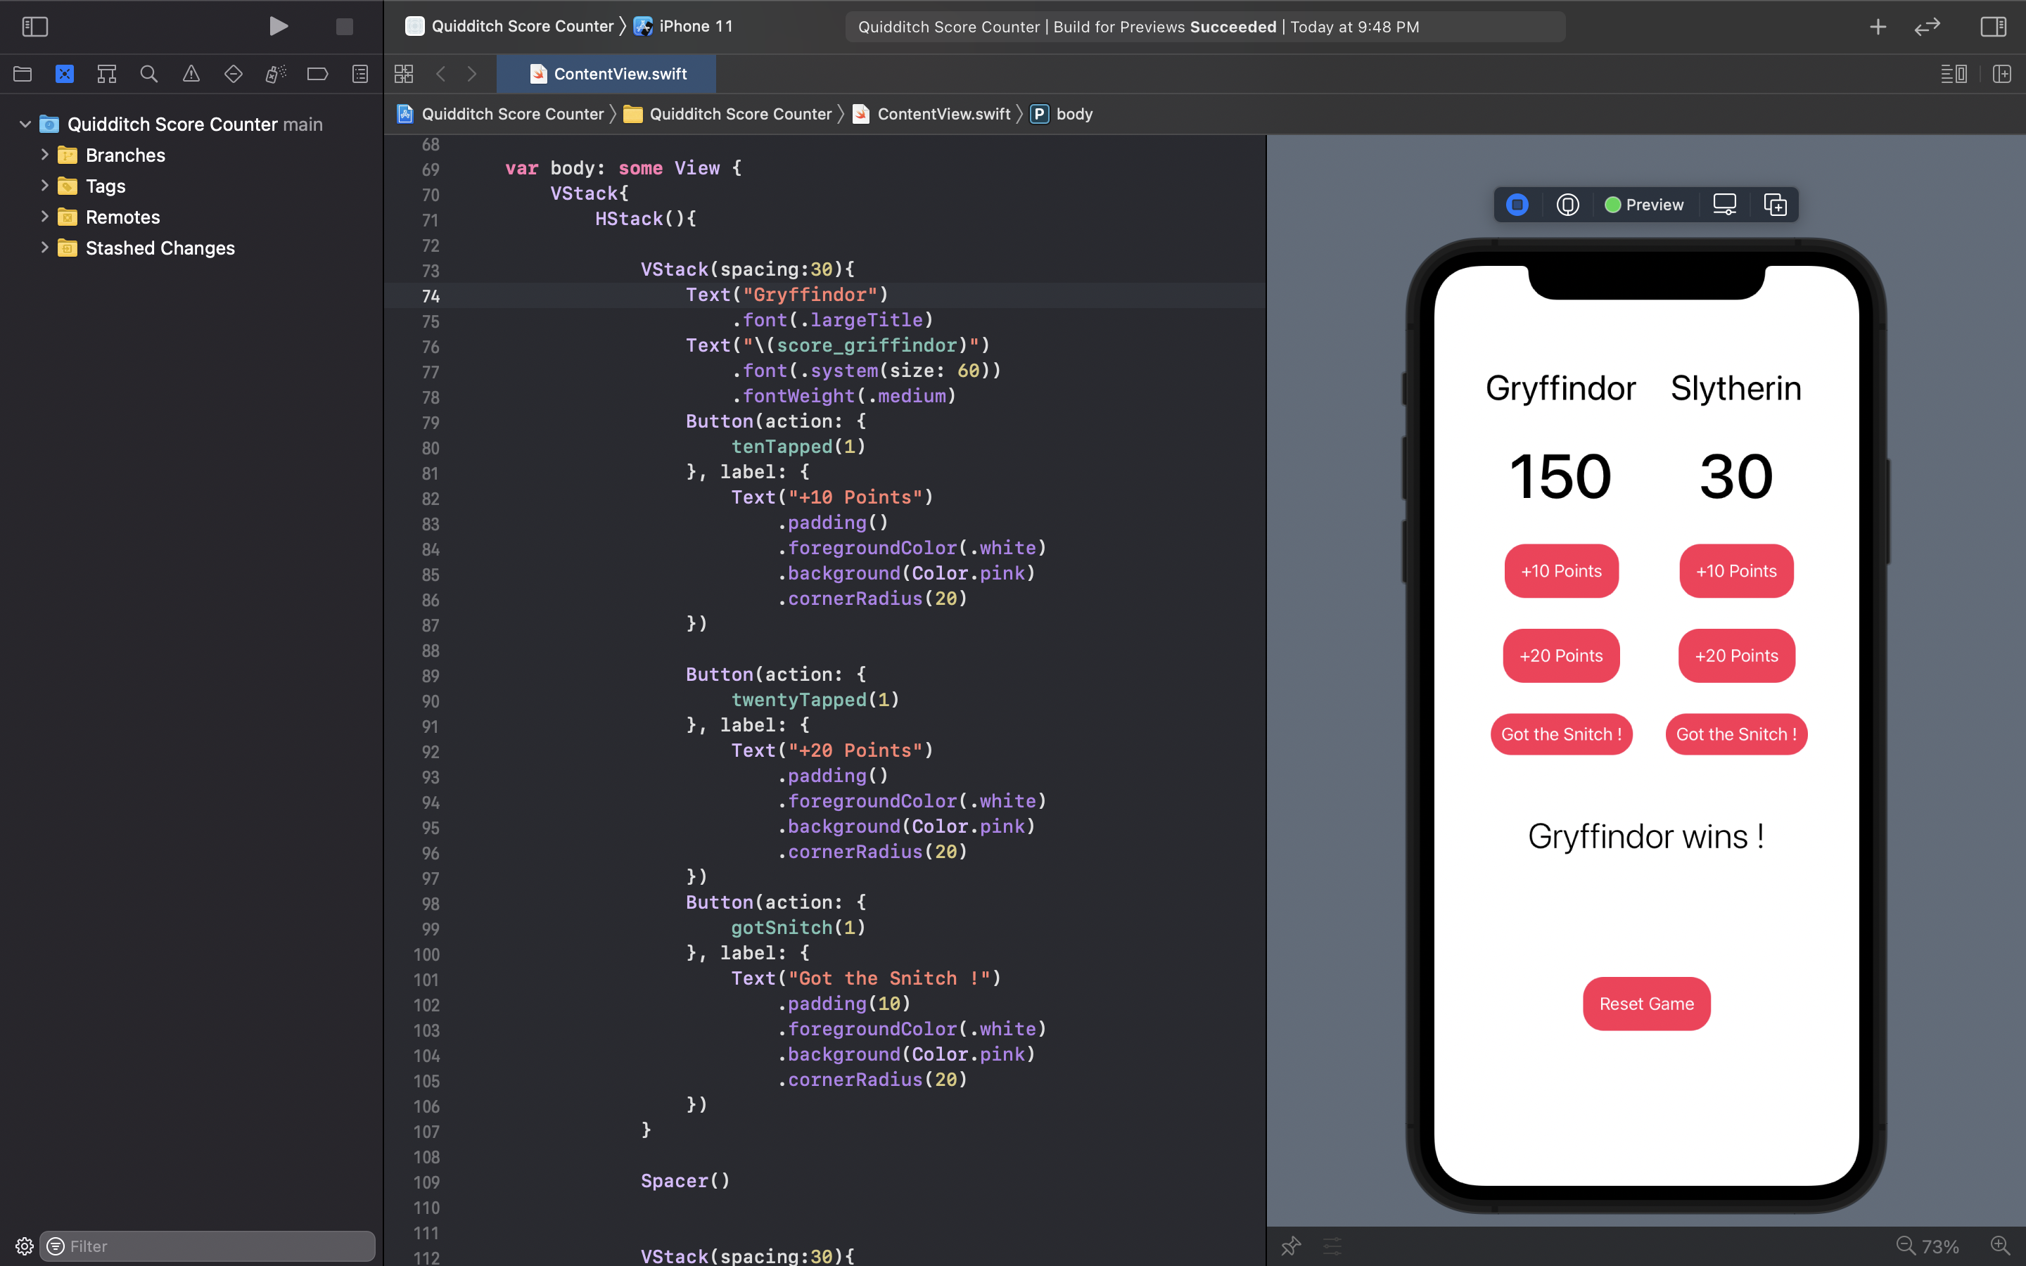Image resolution: width=2026 pixels, height=1266 pixels.
Task: Expand the Stashed Changes section
Action: (x=44, y=247)
